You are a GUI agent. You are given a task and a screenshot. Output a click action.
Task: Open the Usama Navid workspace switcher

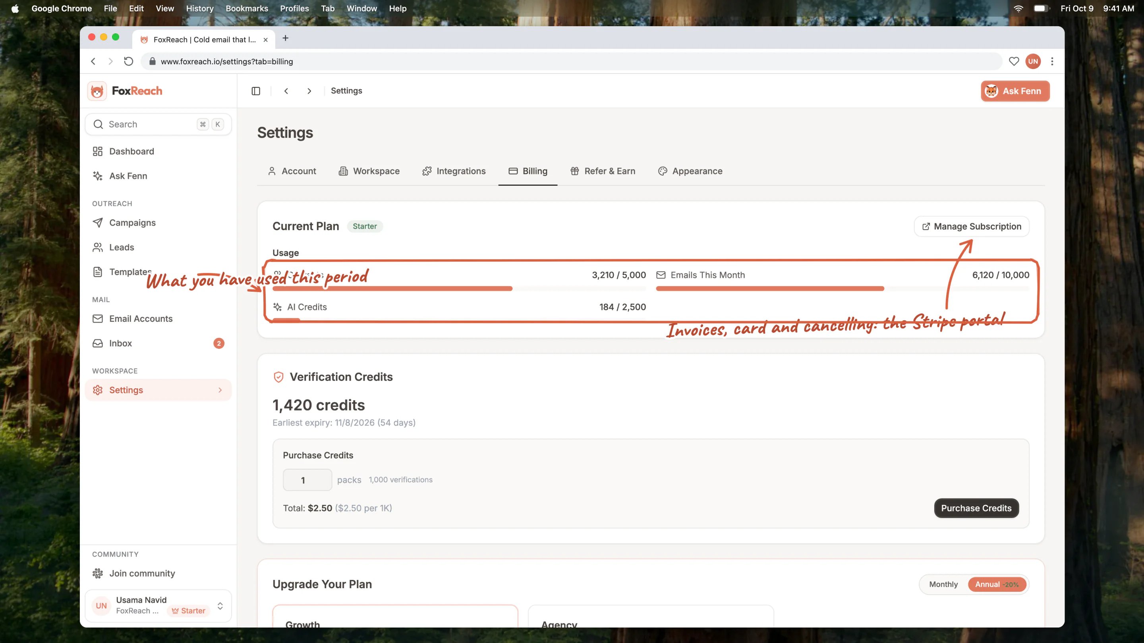click(x=158, y=606)
